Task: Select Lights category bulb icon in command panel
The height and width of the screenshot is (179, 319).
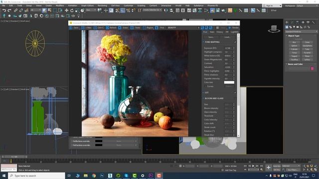Action: click(294, 27)
